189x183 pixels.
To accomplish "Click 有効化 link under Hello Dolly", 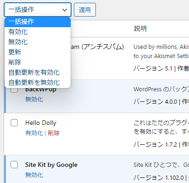I will point(34,133).
